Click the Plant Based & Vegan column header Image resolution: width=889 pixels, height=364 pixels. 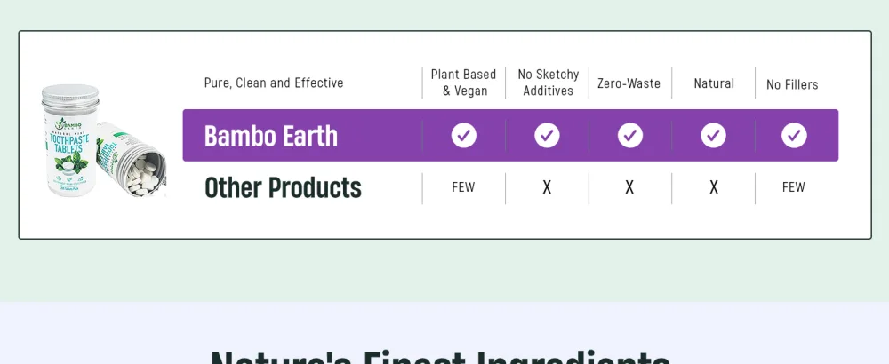pyautogui.click(x=464, y=83)
